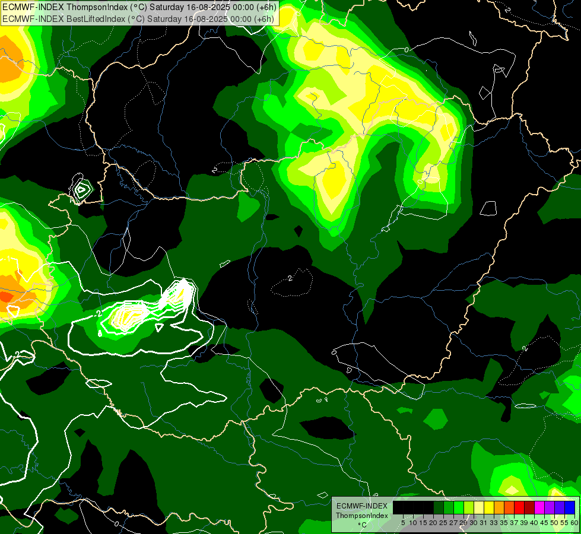Image resolution: width=581 pixels, height=534 pixels.
Task: Select the pale yellow 30–31 legend swatch
Action: [479, 507]
